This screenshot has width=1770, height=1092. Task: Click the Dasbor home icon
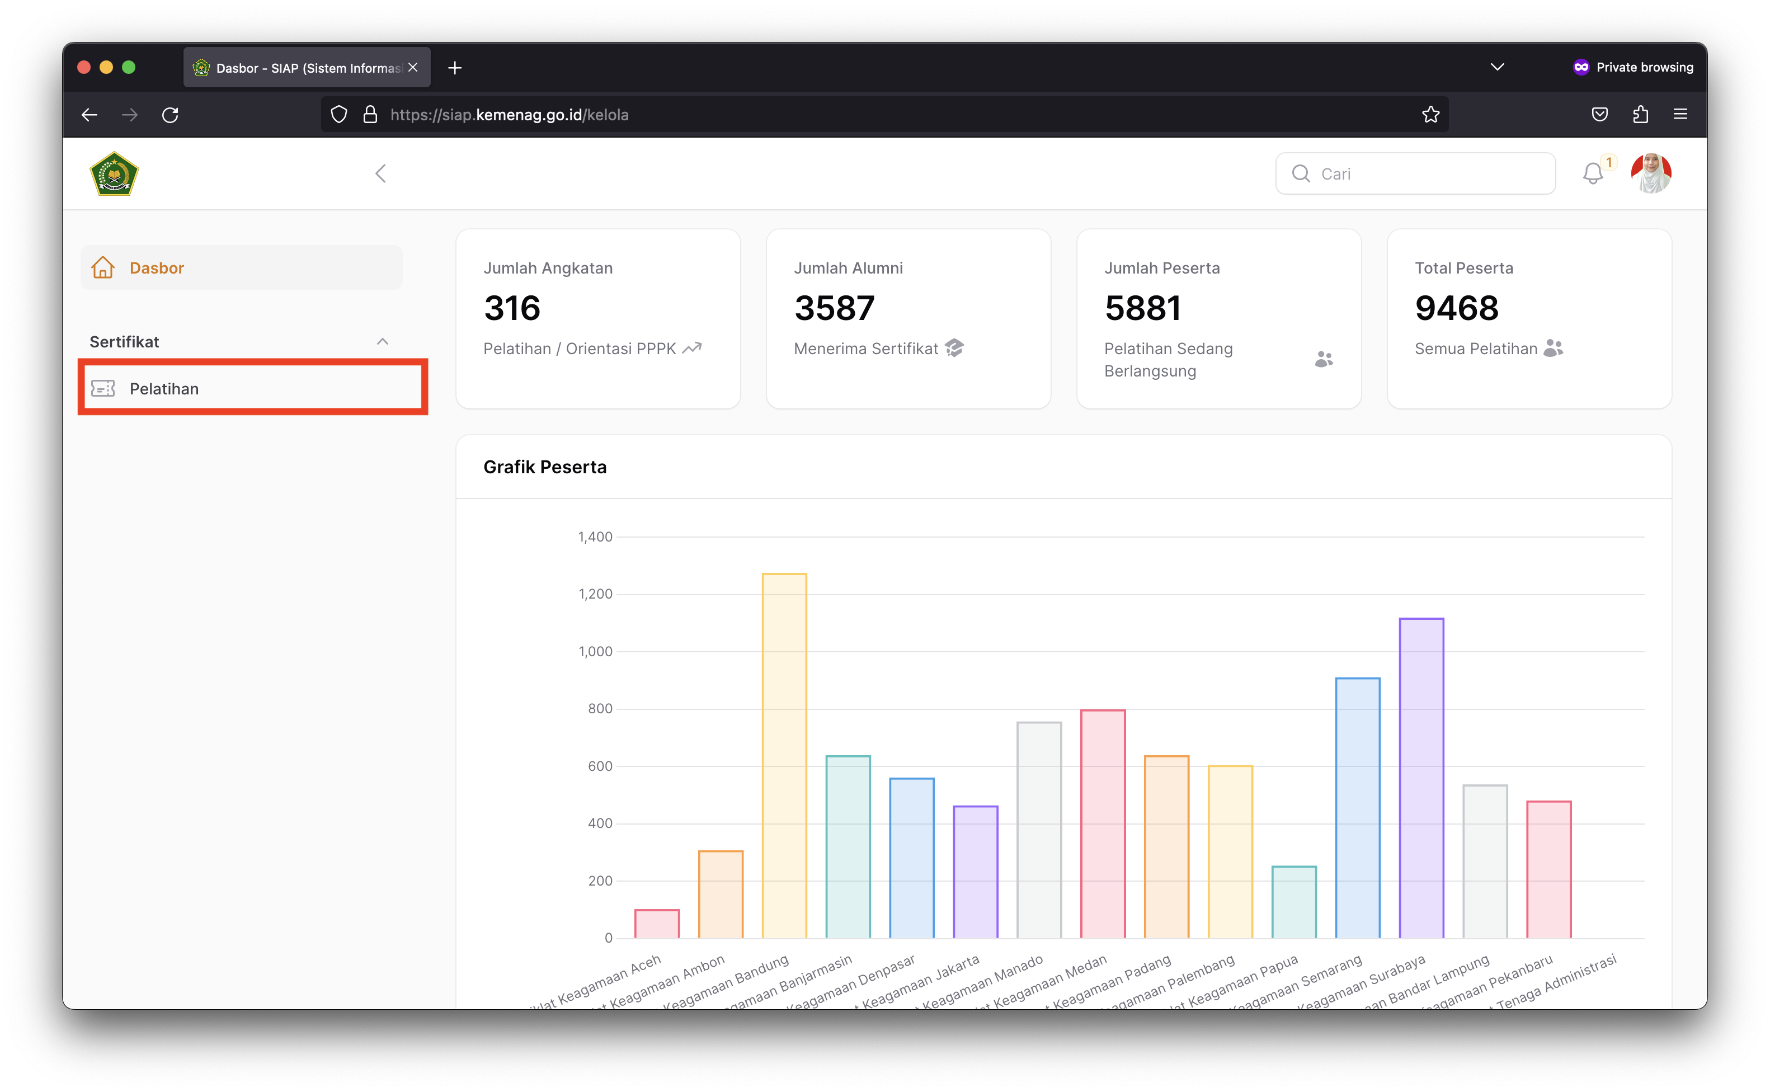point(102,267)
